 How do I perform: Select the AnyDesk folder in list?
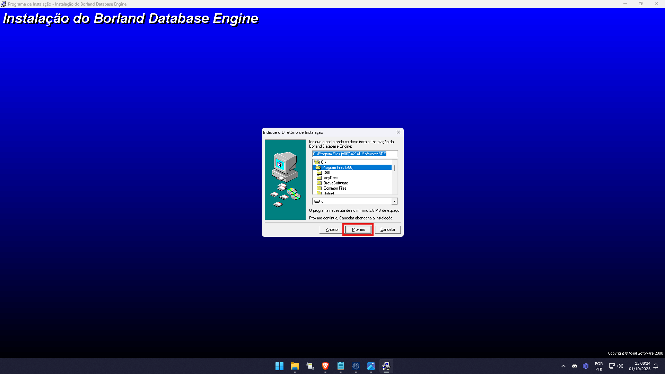click(331, 178)
